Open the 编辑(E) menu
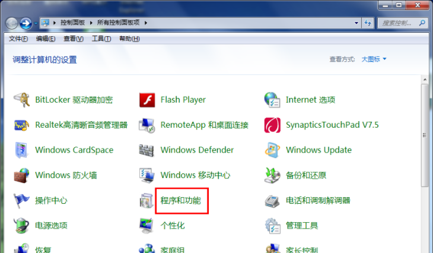This screenshot has width=433, height=253. [46, 39]
